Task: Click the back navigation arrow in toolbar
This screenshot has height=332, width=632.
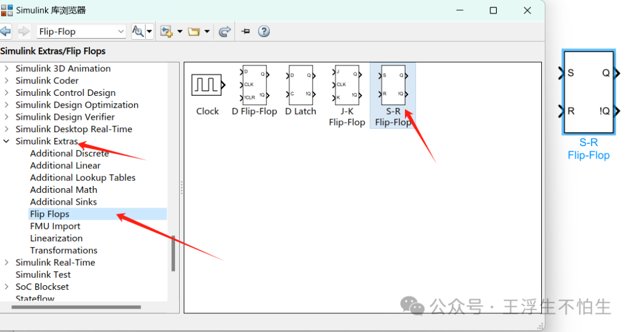Action: point(5,32)
